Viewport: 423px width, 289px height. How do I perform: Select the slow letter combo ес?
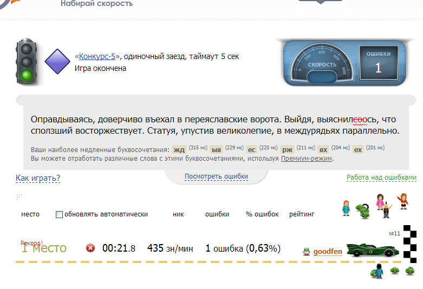click(x=251, y=149)
